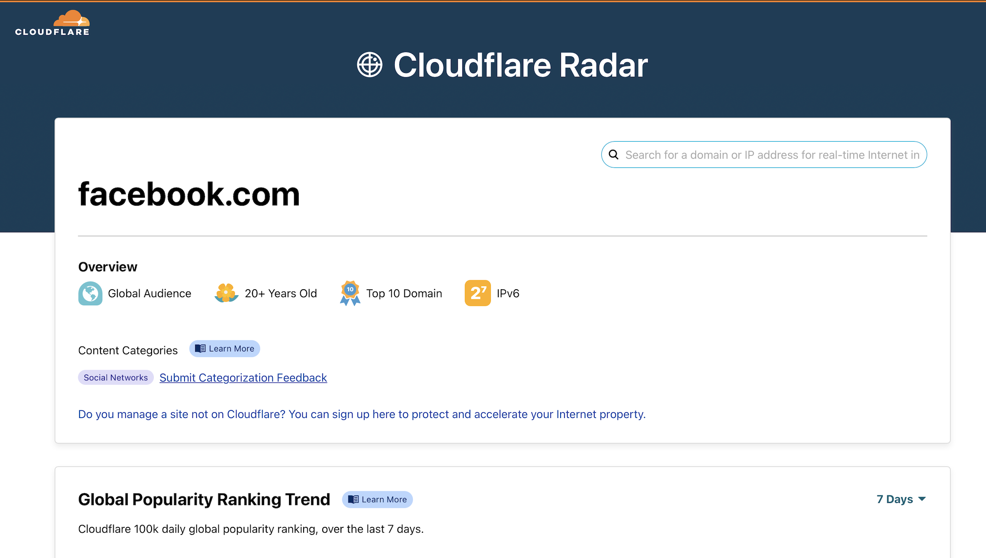Image resolution: width=986 pixels, height=558 pixels.
Task: Click the magnifier icon in search box
Action: (613, 155)
